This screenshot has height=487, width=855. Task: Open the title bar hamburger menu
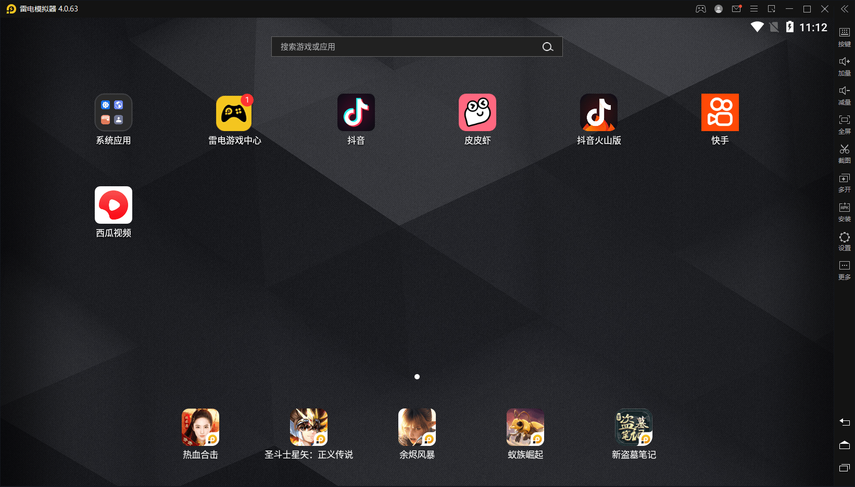(x=754, y=9)
